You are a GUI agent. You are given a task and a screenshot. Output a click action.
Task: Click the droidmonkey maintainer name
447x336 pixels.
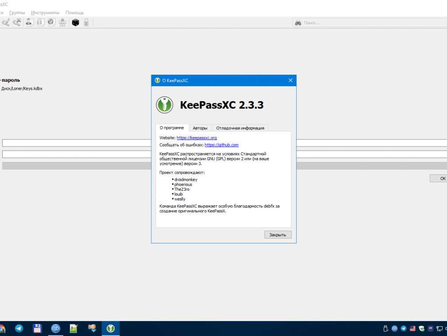coord(185,180)
